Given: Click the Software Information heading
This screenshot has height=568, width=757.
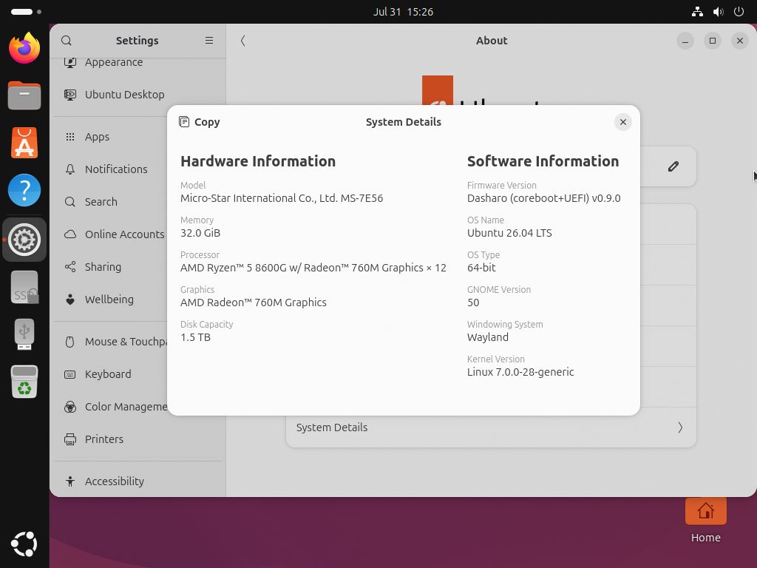Looking at the screenshot, I should click(543, 160).
